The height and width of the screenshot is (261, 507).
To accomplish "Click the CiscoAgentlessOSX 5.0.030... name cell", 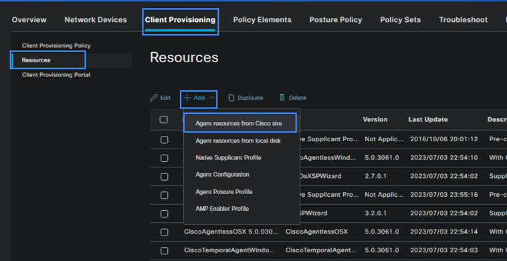I will click(231, 232).
